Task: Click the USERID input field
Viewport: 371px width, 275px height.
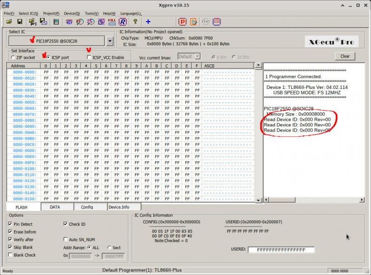Action: (281, 250)
